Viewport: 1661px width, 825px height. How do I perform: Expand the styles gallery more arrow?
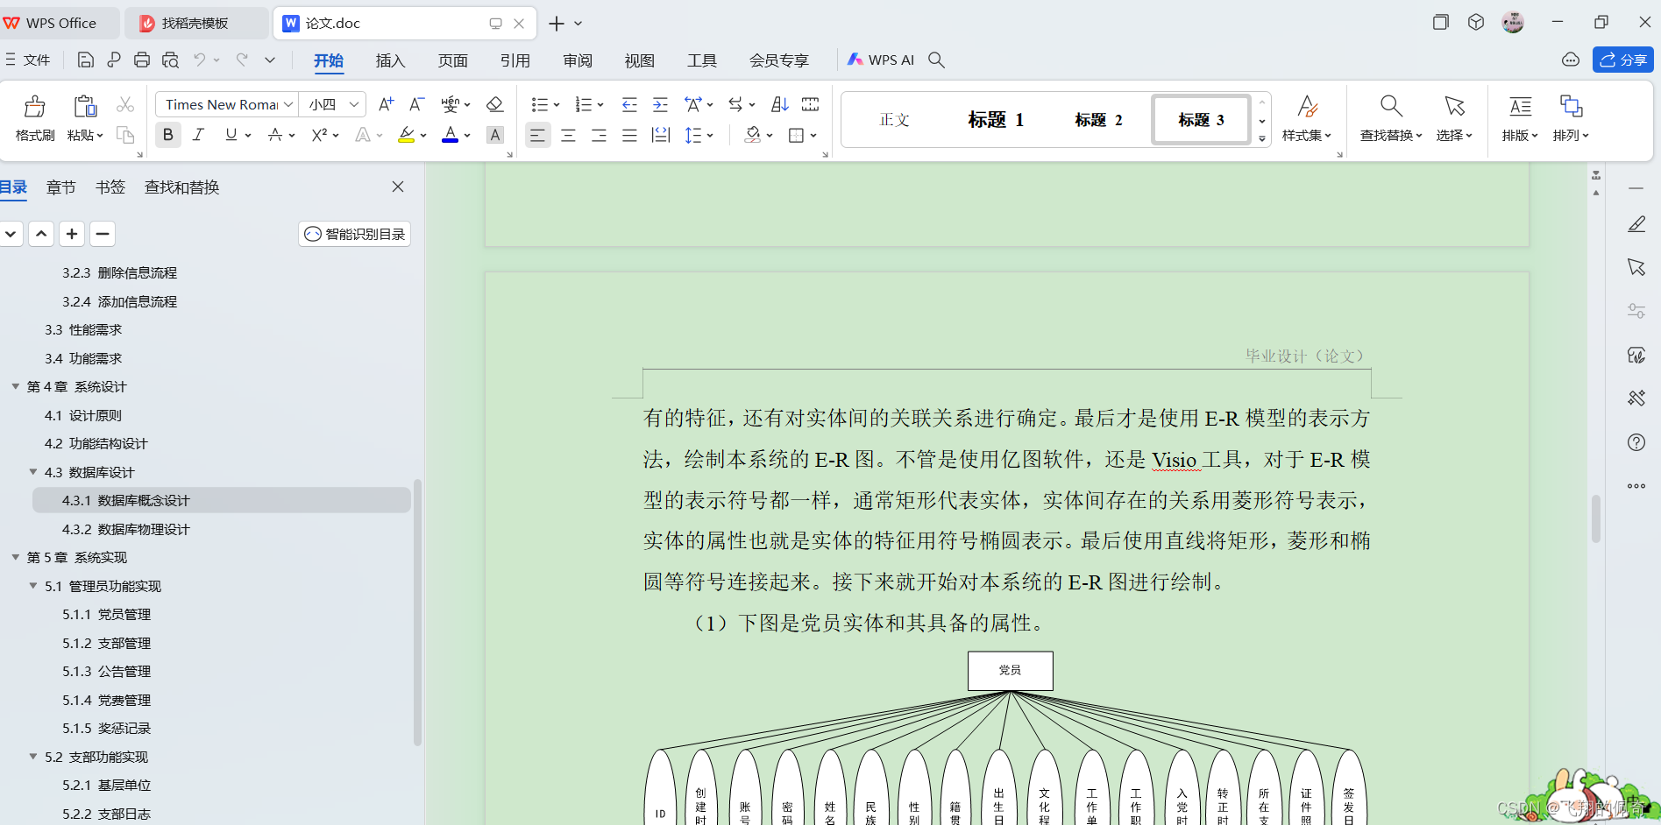[1262, 138]
